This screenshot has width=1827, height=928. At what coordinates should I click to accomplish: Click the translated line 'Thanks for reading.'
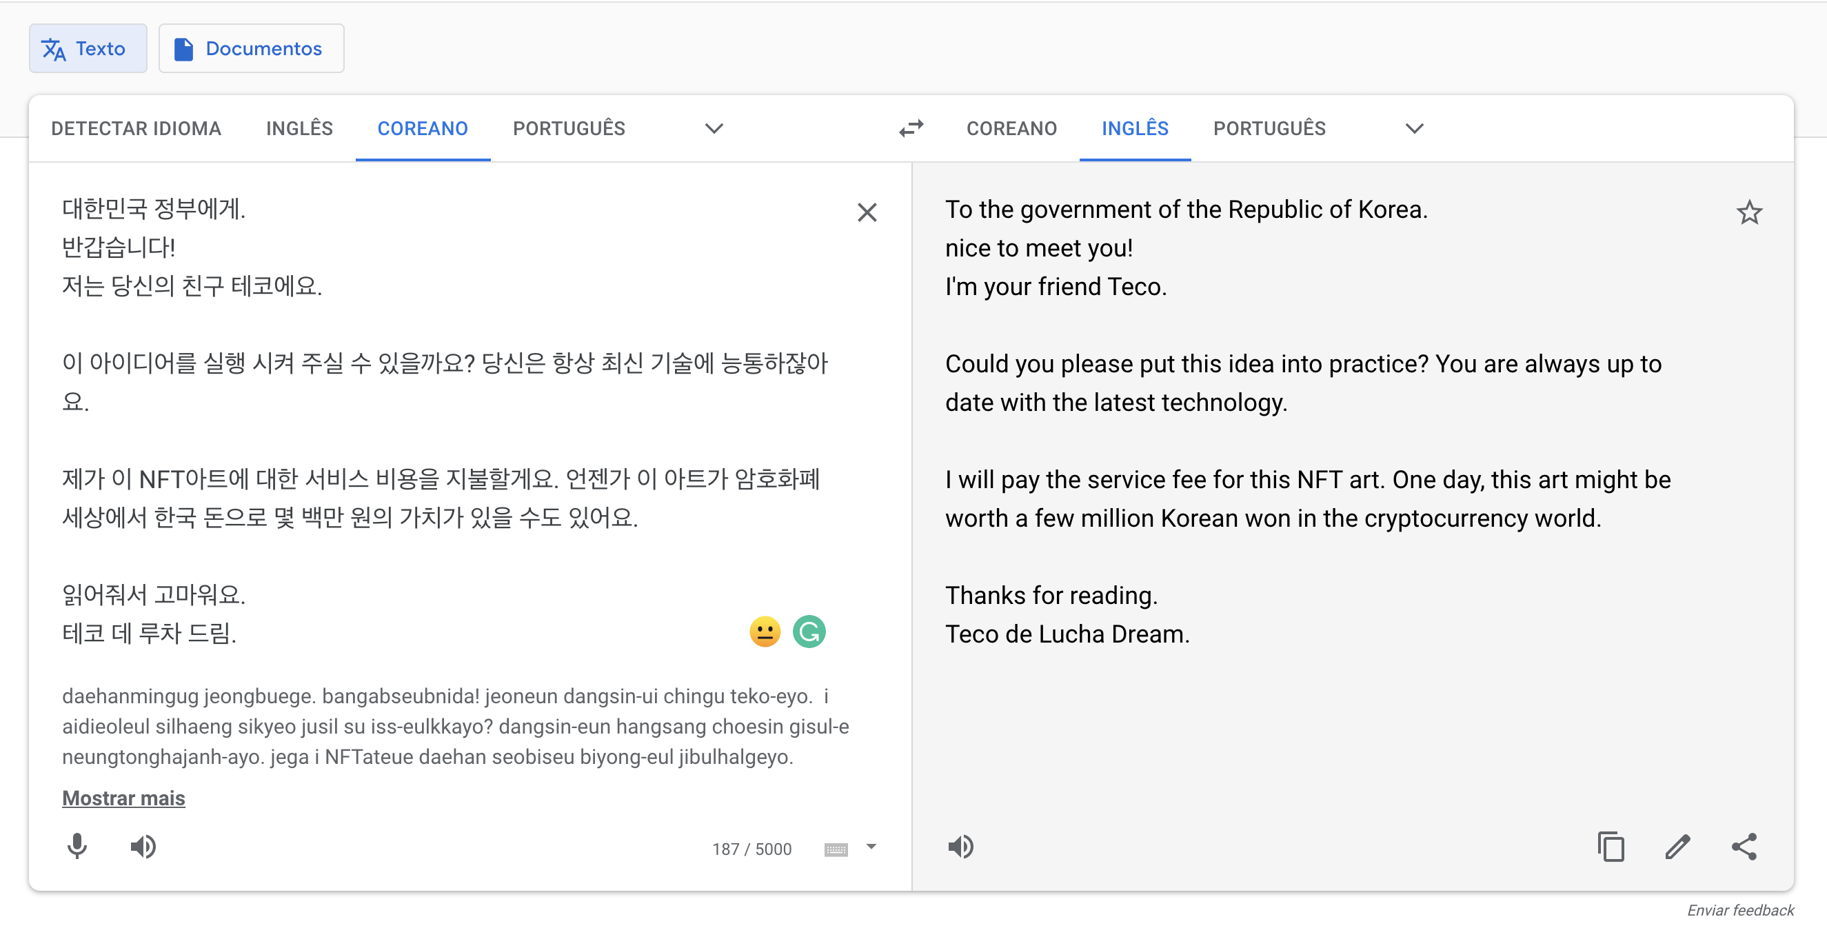1051,595
